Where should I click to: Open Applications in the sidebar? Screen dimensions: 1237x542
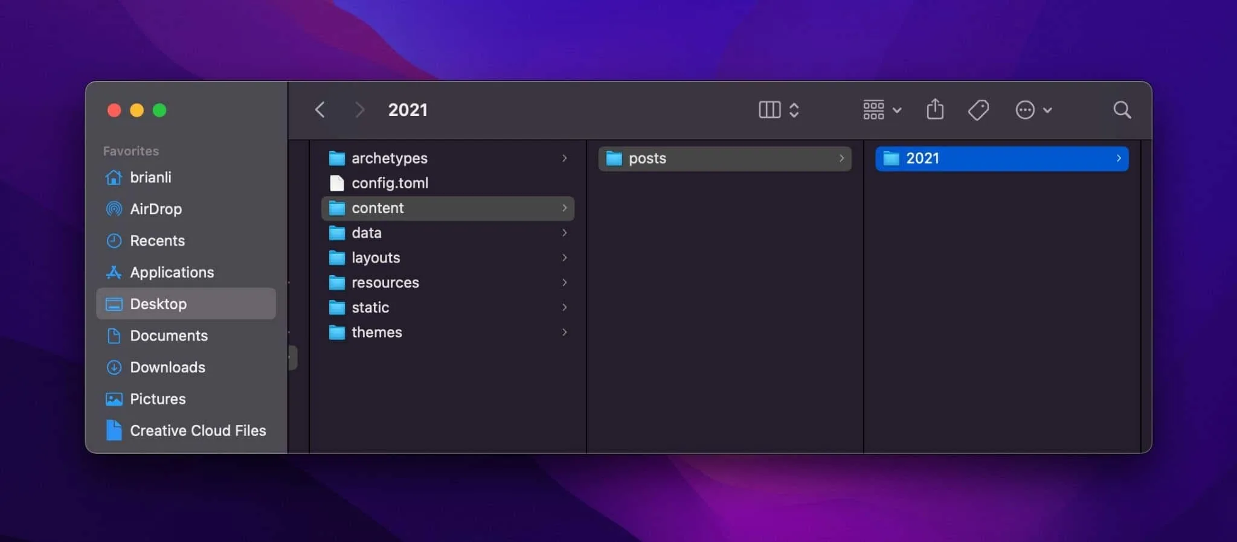point(186,272)
